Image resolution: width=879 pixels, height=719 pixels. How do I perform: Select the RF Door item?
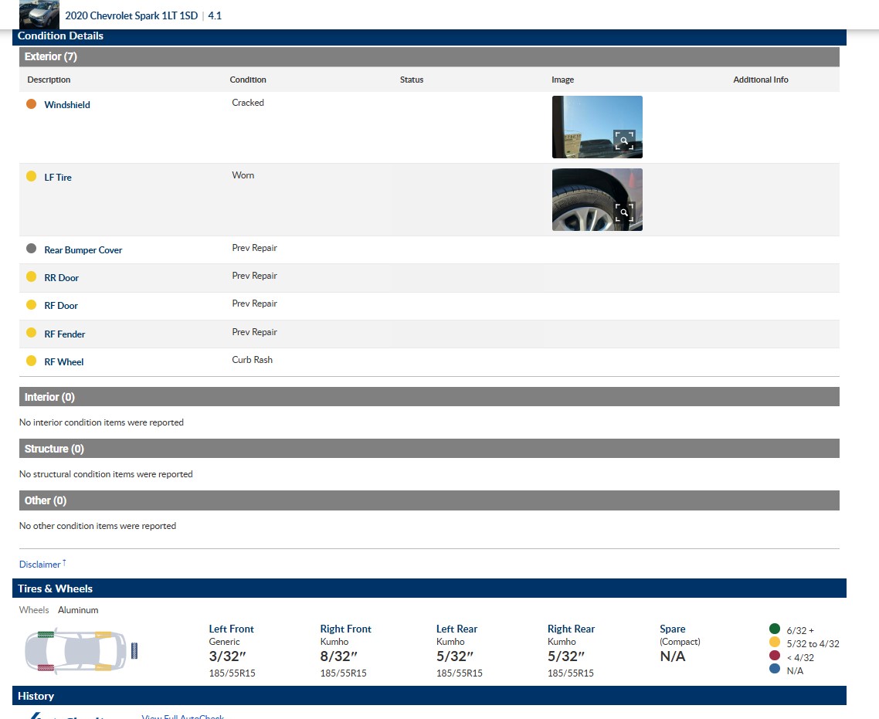[x=60, y=306]
